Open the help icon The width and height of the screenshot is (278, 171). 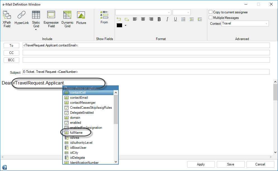4,167
